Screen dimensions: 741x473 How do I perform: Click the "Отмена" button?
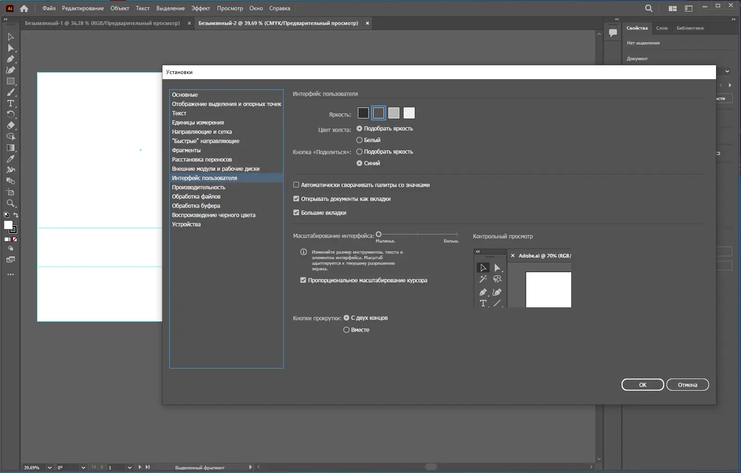[688, 385]
